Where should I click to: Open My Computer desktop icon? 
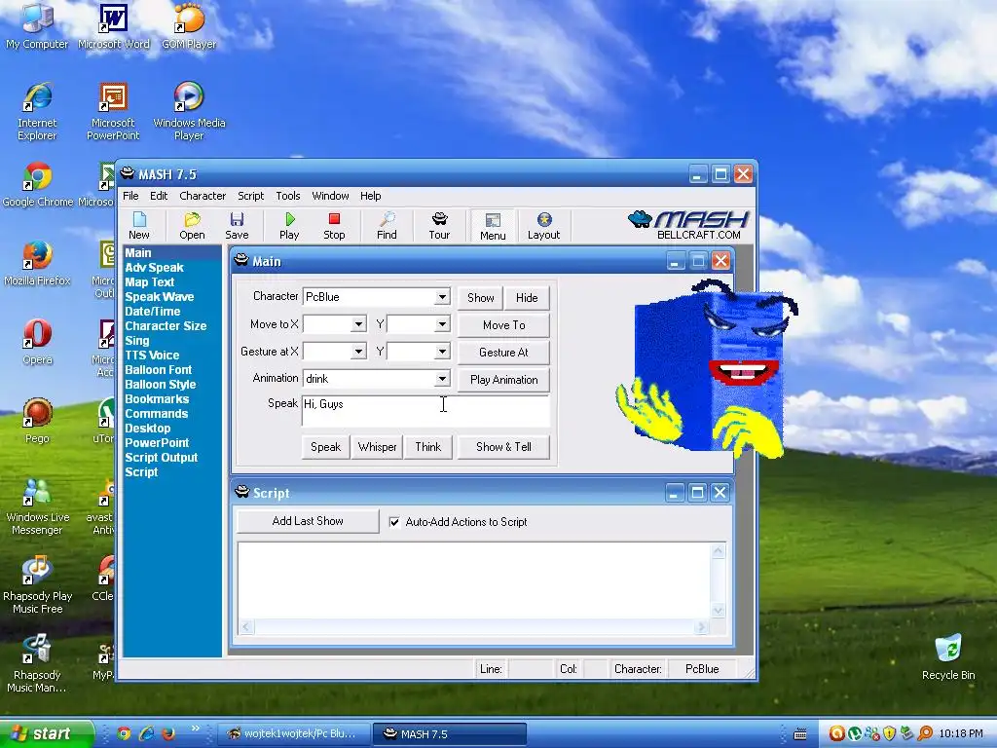click(x=37, y=25)
